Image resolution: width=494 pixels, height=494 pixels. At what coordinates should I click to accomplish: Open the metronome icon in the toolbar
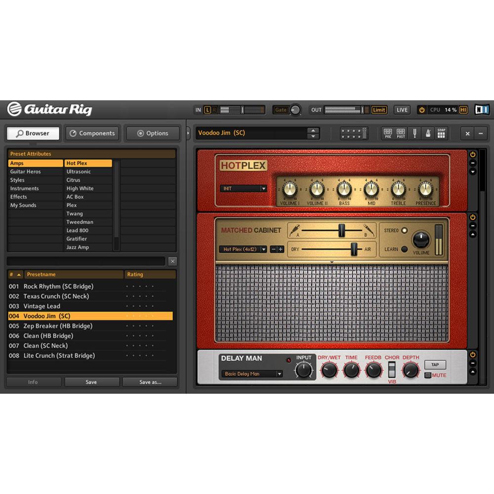428,133
